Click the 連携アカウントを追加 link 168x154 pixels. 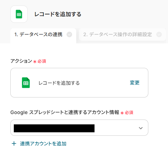[43, 144]
